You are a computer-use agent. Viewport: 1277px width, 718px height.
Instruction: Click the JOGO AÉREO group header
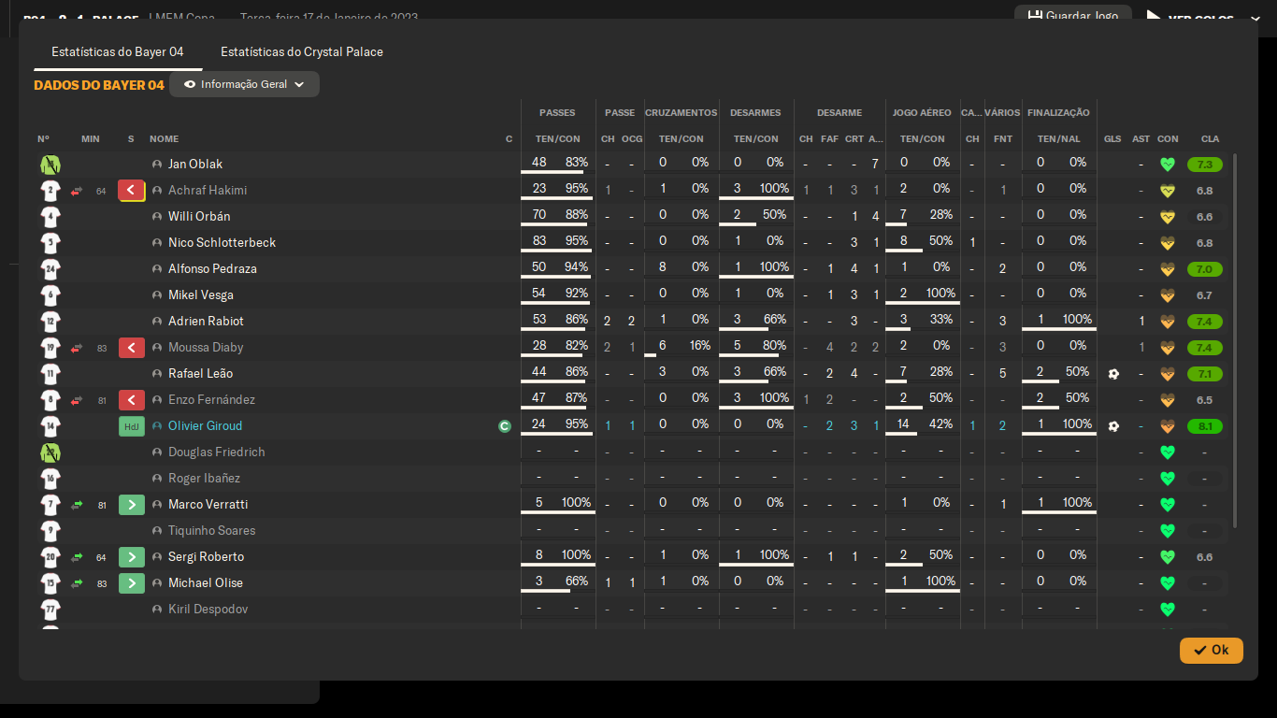tap(922, 113)
